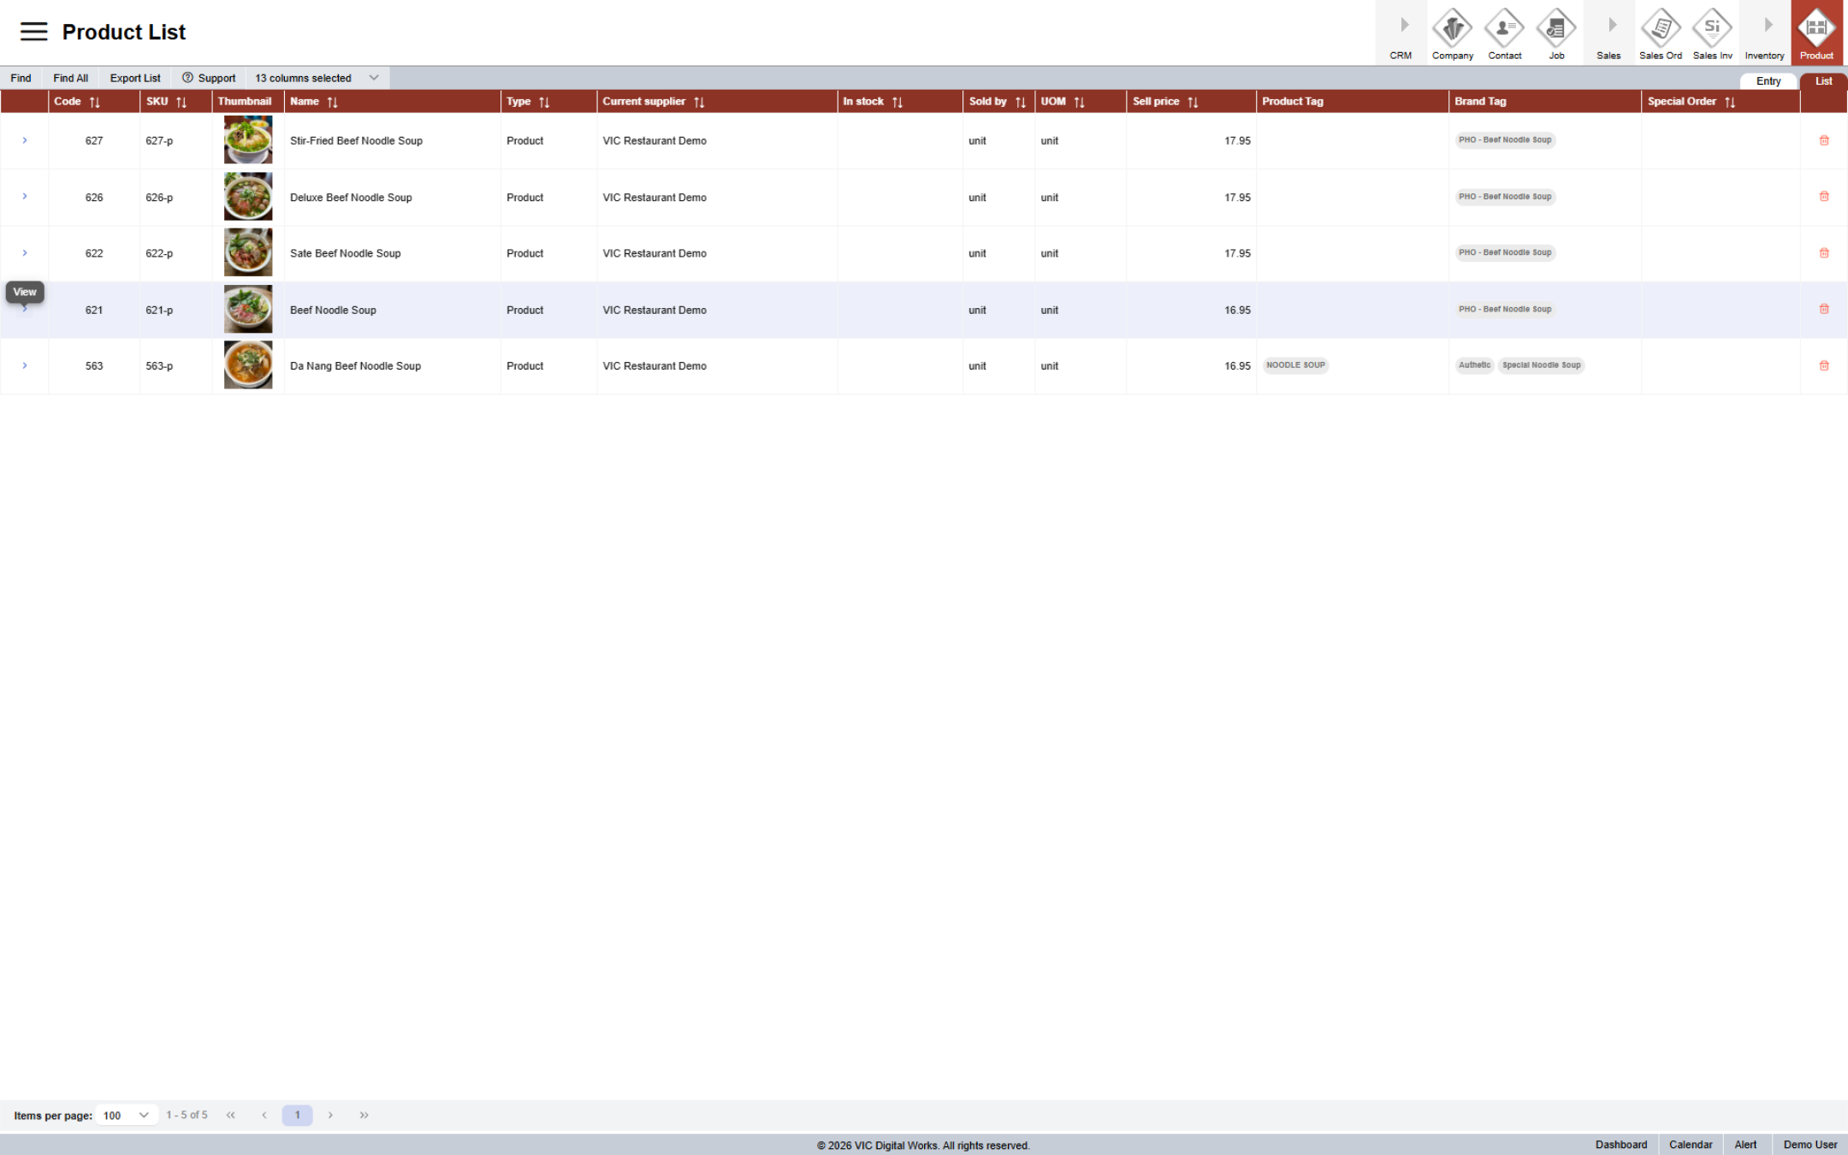Open the hamburger main menu
Image resolution: width=1848 pixels, height=1155 pixels.
[33, 32]
